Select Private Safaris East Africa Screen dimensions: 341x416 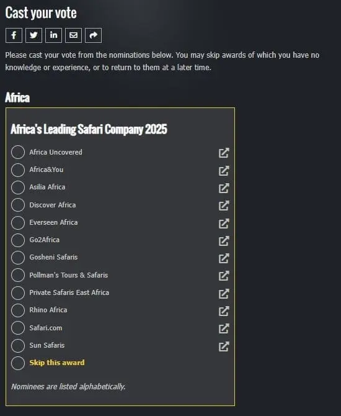click(x=18, y=292)
